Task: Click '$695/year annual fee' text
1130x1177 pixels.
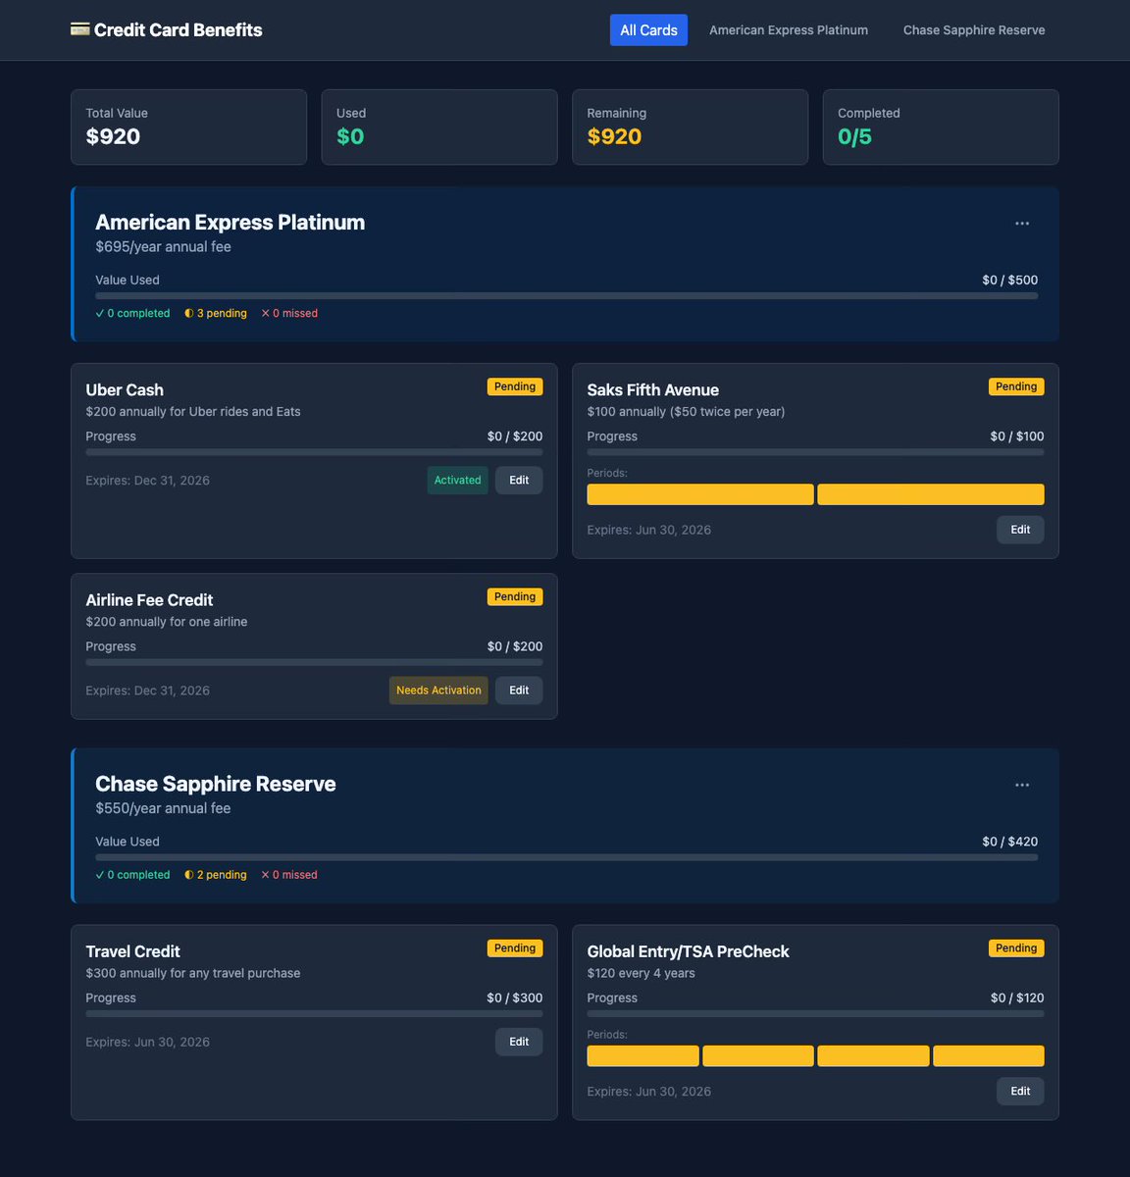Action: tap(163, 247)
